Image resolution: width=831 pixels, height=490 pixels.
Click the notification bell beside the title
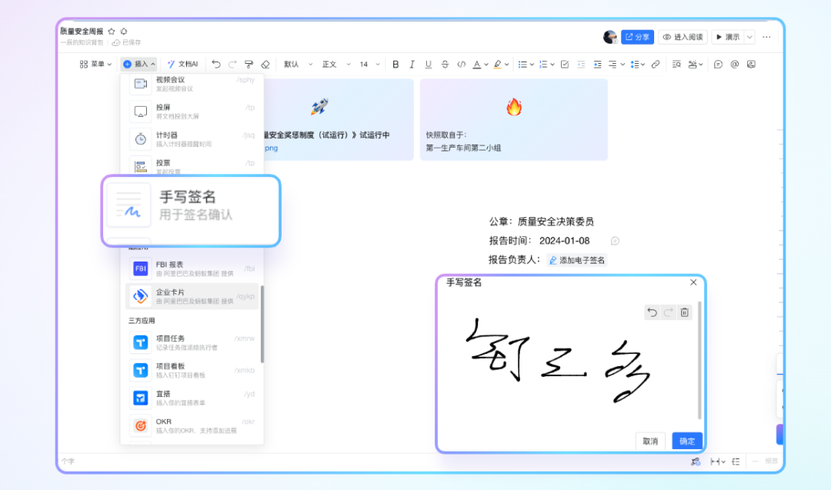(124, 32)
